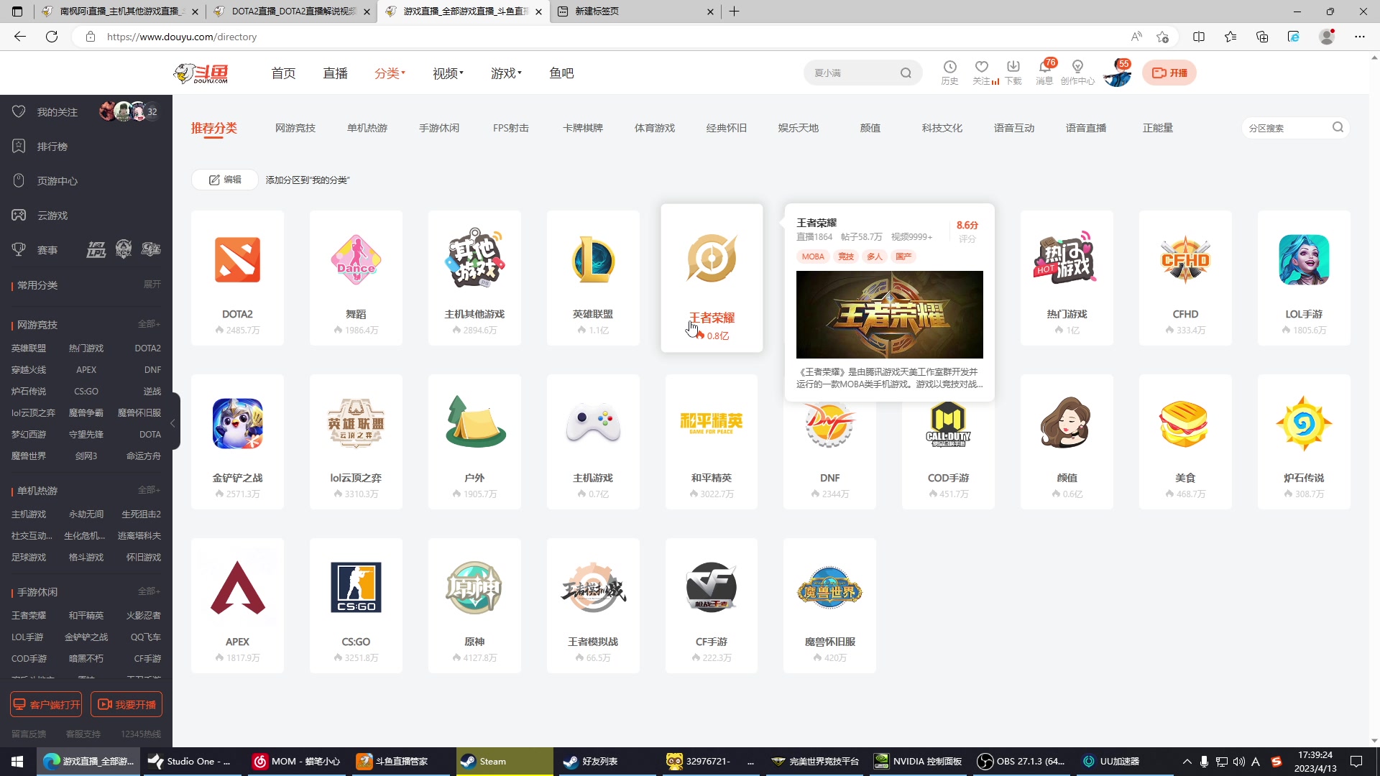Expand the 分类 dropdown in navigation
The image size is (1380, 776).
pos(390,73)
